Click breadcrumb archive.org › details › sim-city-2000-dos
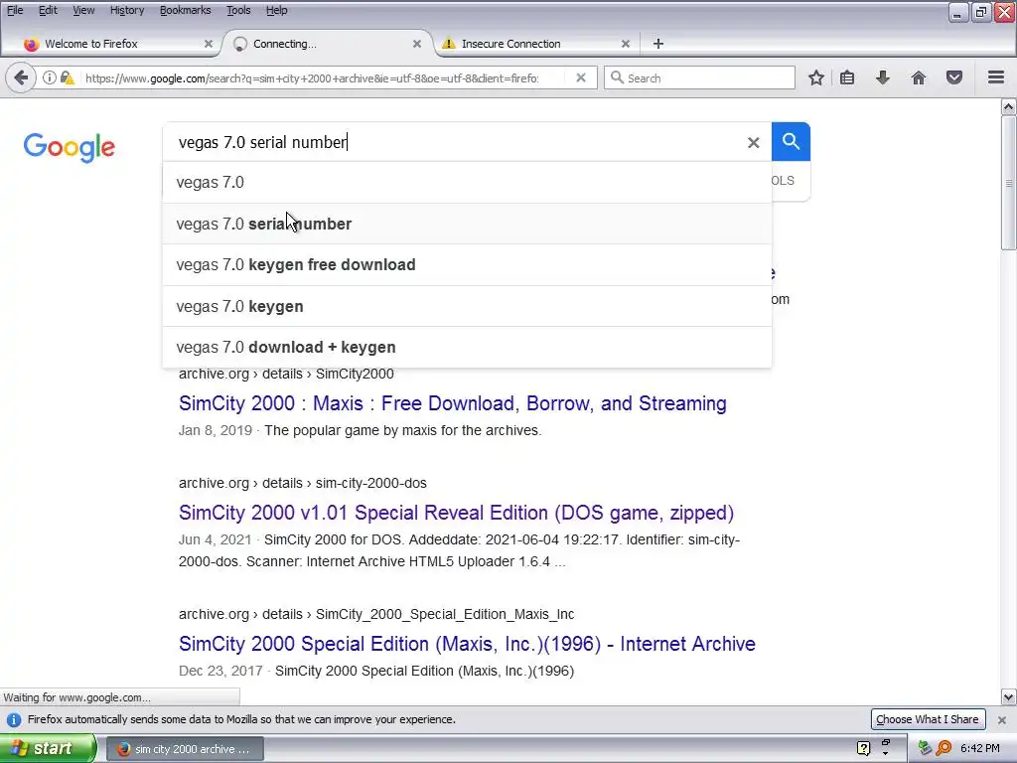The width and height of the screenshot is (1017, 763). (x=303, y=484)
